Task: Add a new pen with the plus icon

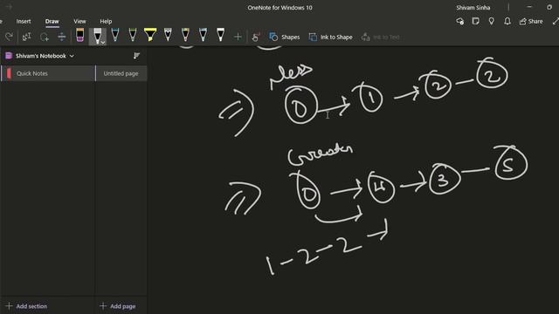Action: (x=238, y=37)
